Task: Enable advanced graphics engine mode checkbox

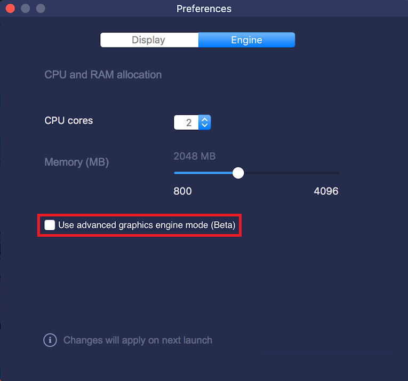Action: [x=50, y=225]
